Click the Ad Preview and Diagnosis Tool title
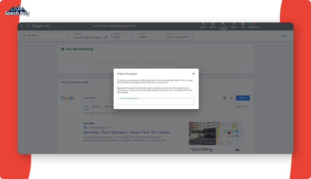The image size is (311, 179). (x=115, y=26)
